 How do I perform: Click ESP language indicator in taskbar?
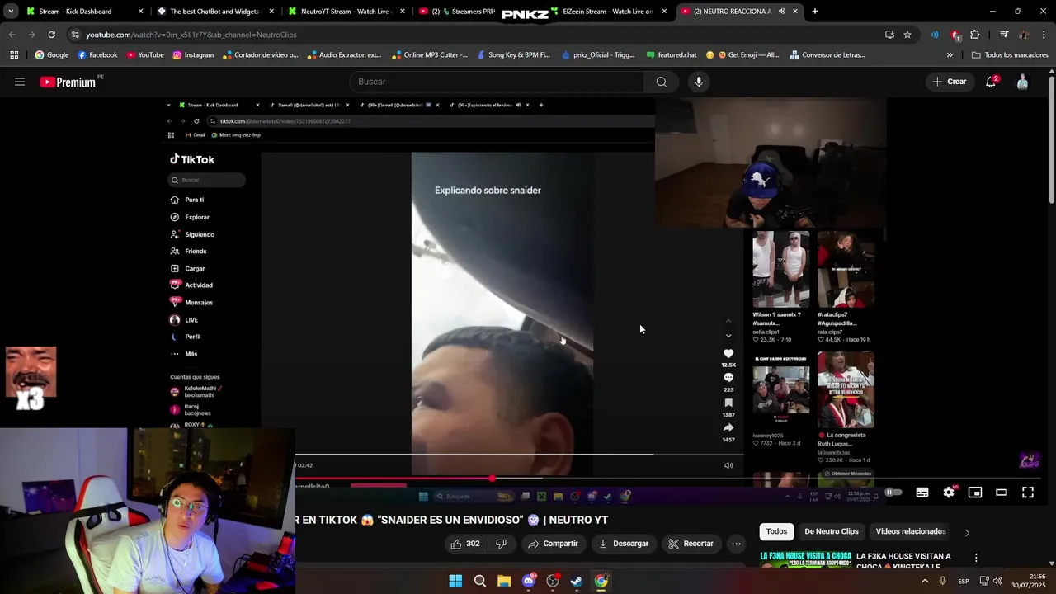click(963, 582)
